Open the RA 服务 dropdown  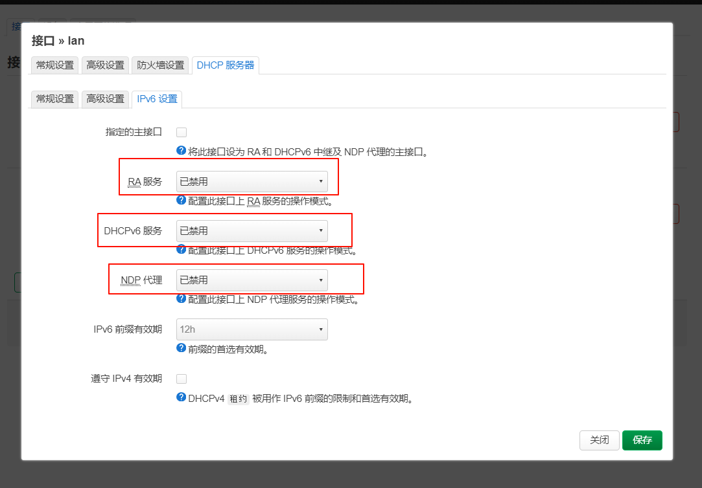pos(252,181)
